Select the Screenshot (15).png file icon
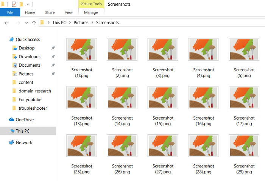Screen dimensions: 265x181 coord(162,98)
